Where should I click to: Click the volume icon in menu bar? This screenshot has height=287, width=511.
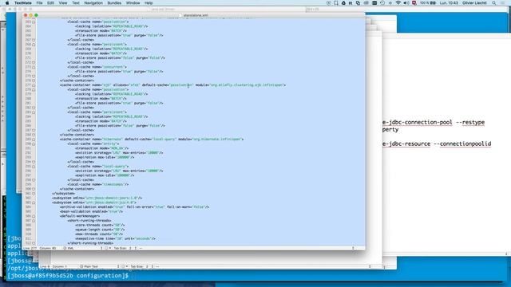(x=406, y=3)
